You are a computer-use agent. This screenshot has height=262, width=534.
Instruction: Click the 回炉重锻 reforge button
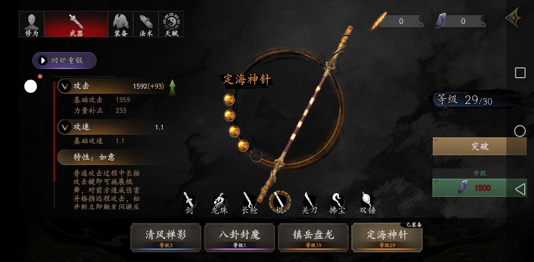click(64, 60)
